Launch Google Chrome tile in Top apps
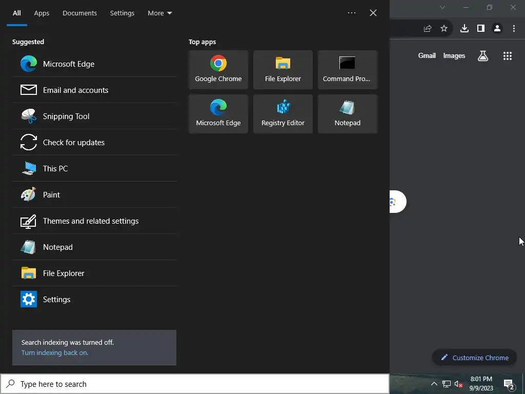This screenshot has width=525, height=394. 218,70
